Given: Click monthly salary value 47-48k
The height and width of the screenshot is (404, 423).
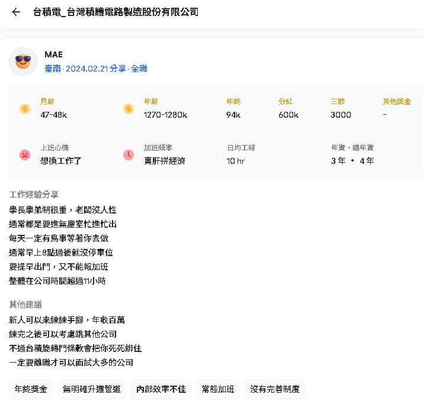Looking at the screenshot, I should click(x=53, y=115).
